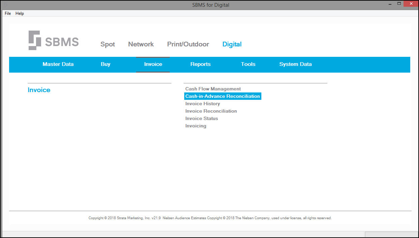Open Invoice History
Screen dimensions: 419x238
[202, 104]
